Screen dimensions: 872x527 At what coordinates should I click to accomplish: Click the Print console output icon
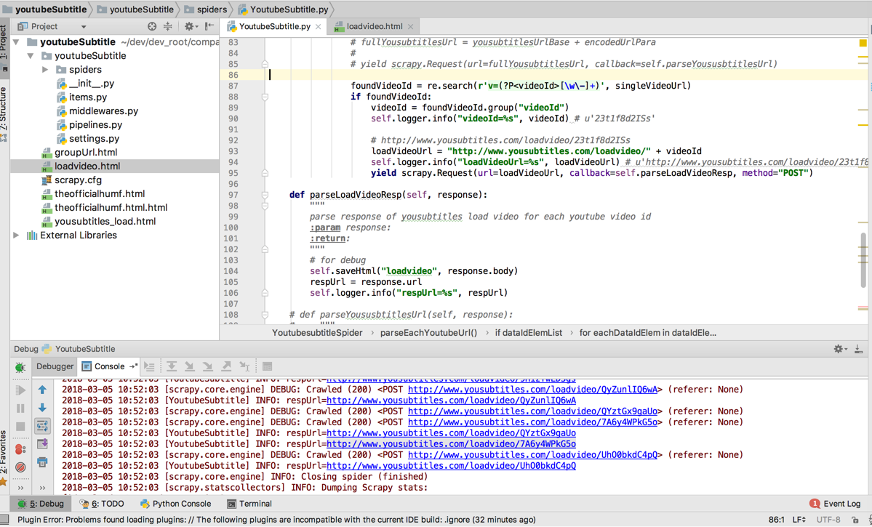point(42,462)
